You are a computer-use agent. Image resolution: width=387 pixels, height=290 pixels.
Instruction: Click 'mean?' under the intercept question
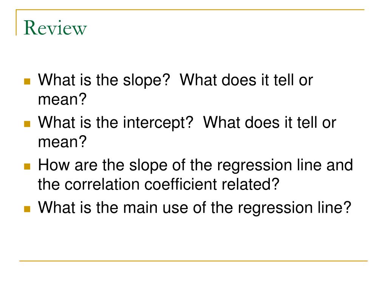pos(62,142)
